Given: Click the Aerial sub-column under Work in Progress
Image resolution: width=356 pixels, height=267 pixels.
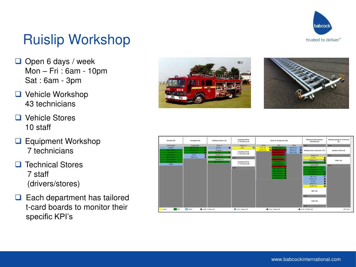Looking at the screenshot, I should (x=264, y=145).
